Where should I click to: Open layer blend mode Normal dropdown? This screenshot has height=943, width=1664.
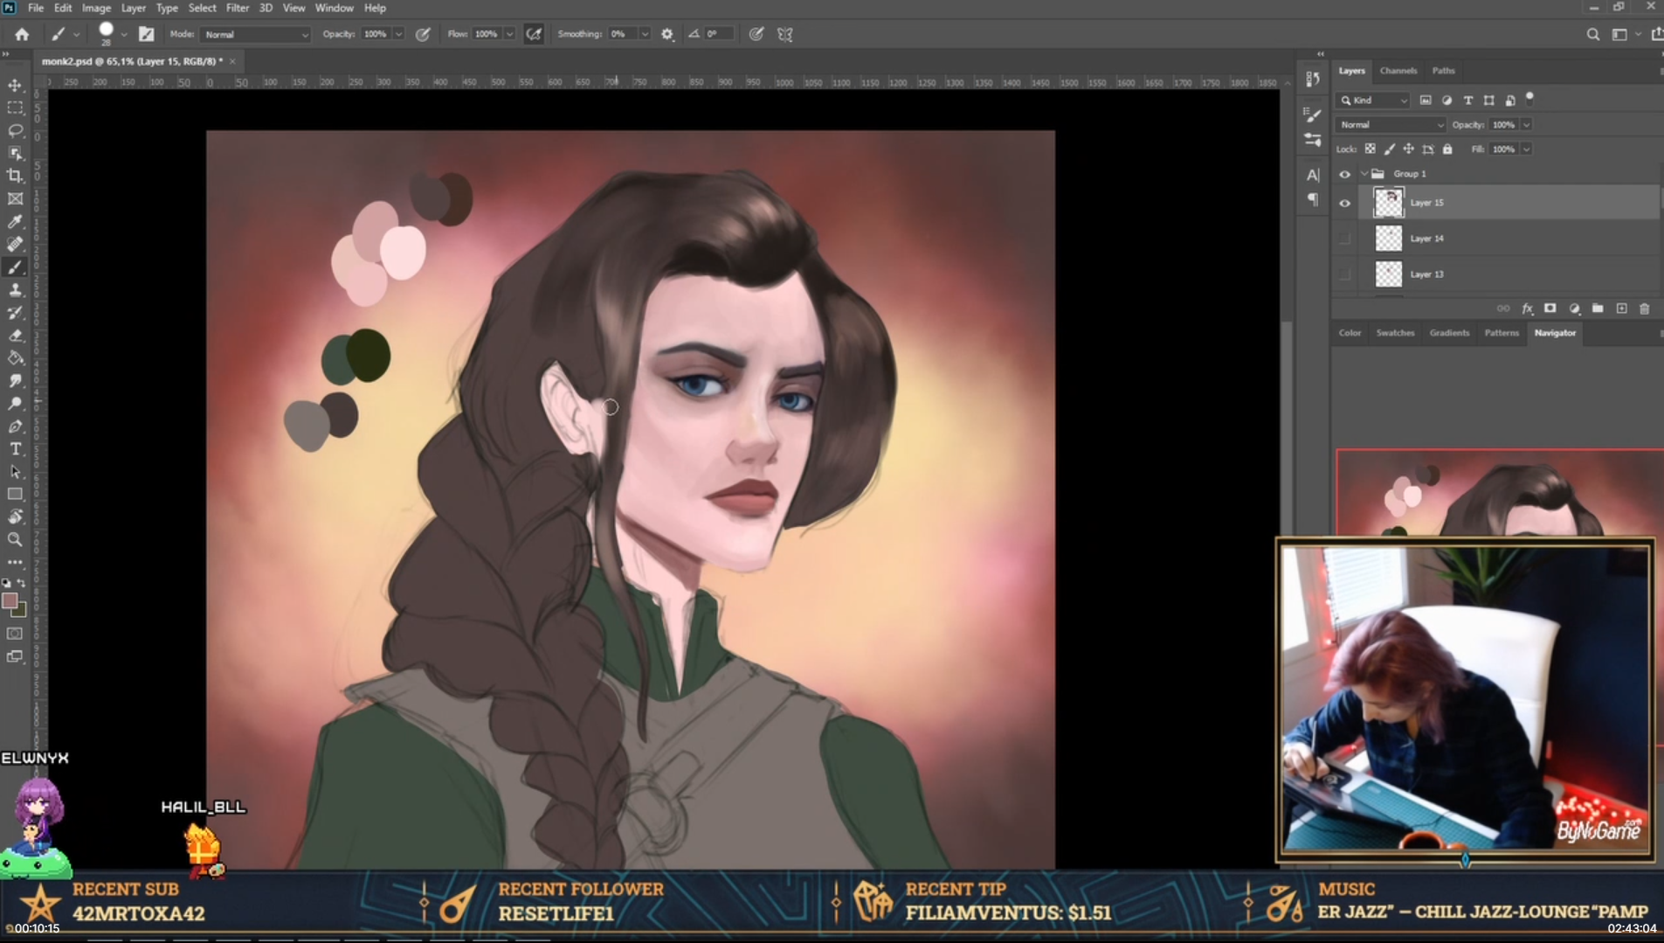pyautogui.click(x=1391, y=125)
